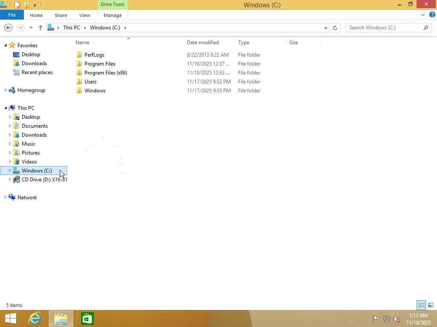This screenshot has width=437, height=327.
Task: Launch Internet Explorer from taskbar
Action: point(35,318)
